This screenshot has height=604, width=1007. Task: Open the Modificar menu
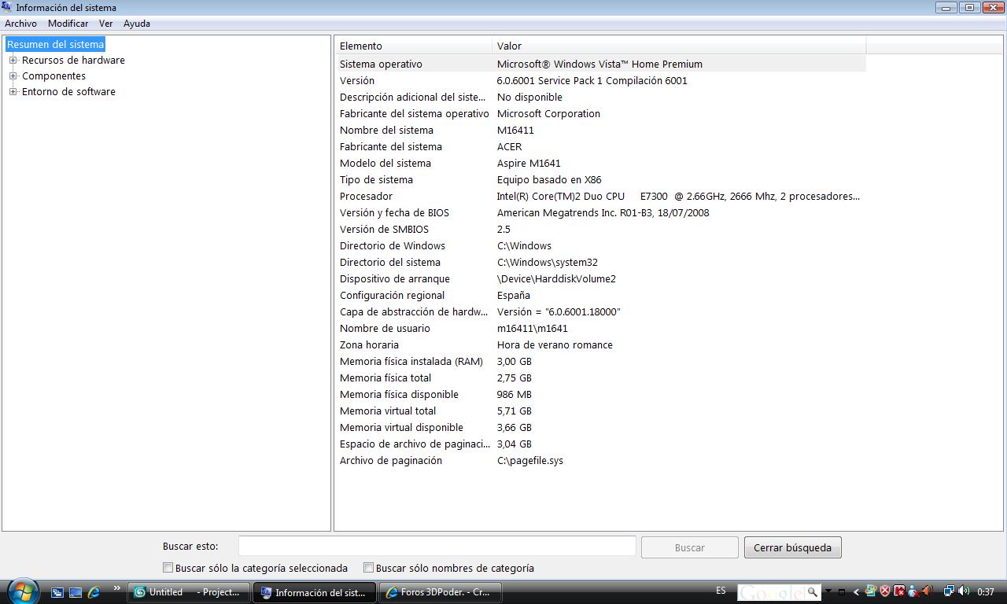click(x=68, y=24)
